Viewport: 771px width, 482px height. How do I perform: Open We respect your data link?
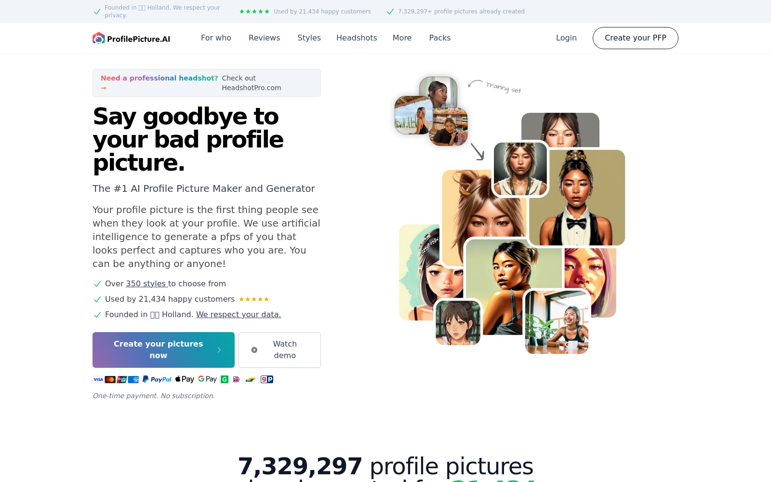pos(239,314)
